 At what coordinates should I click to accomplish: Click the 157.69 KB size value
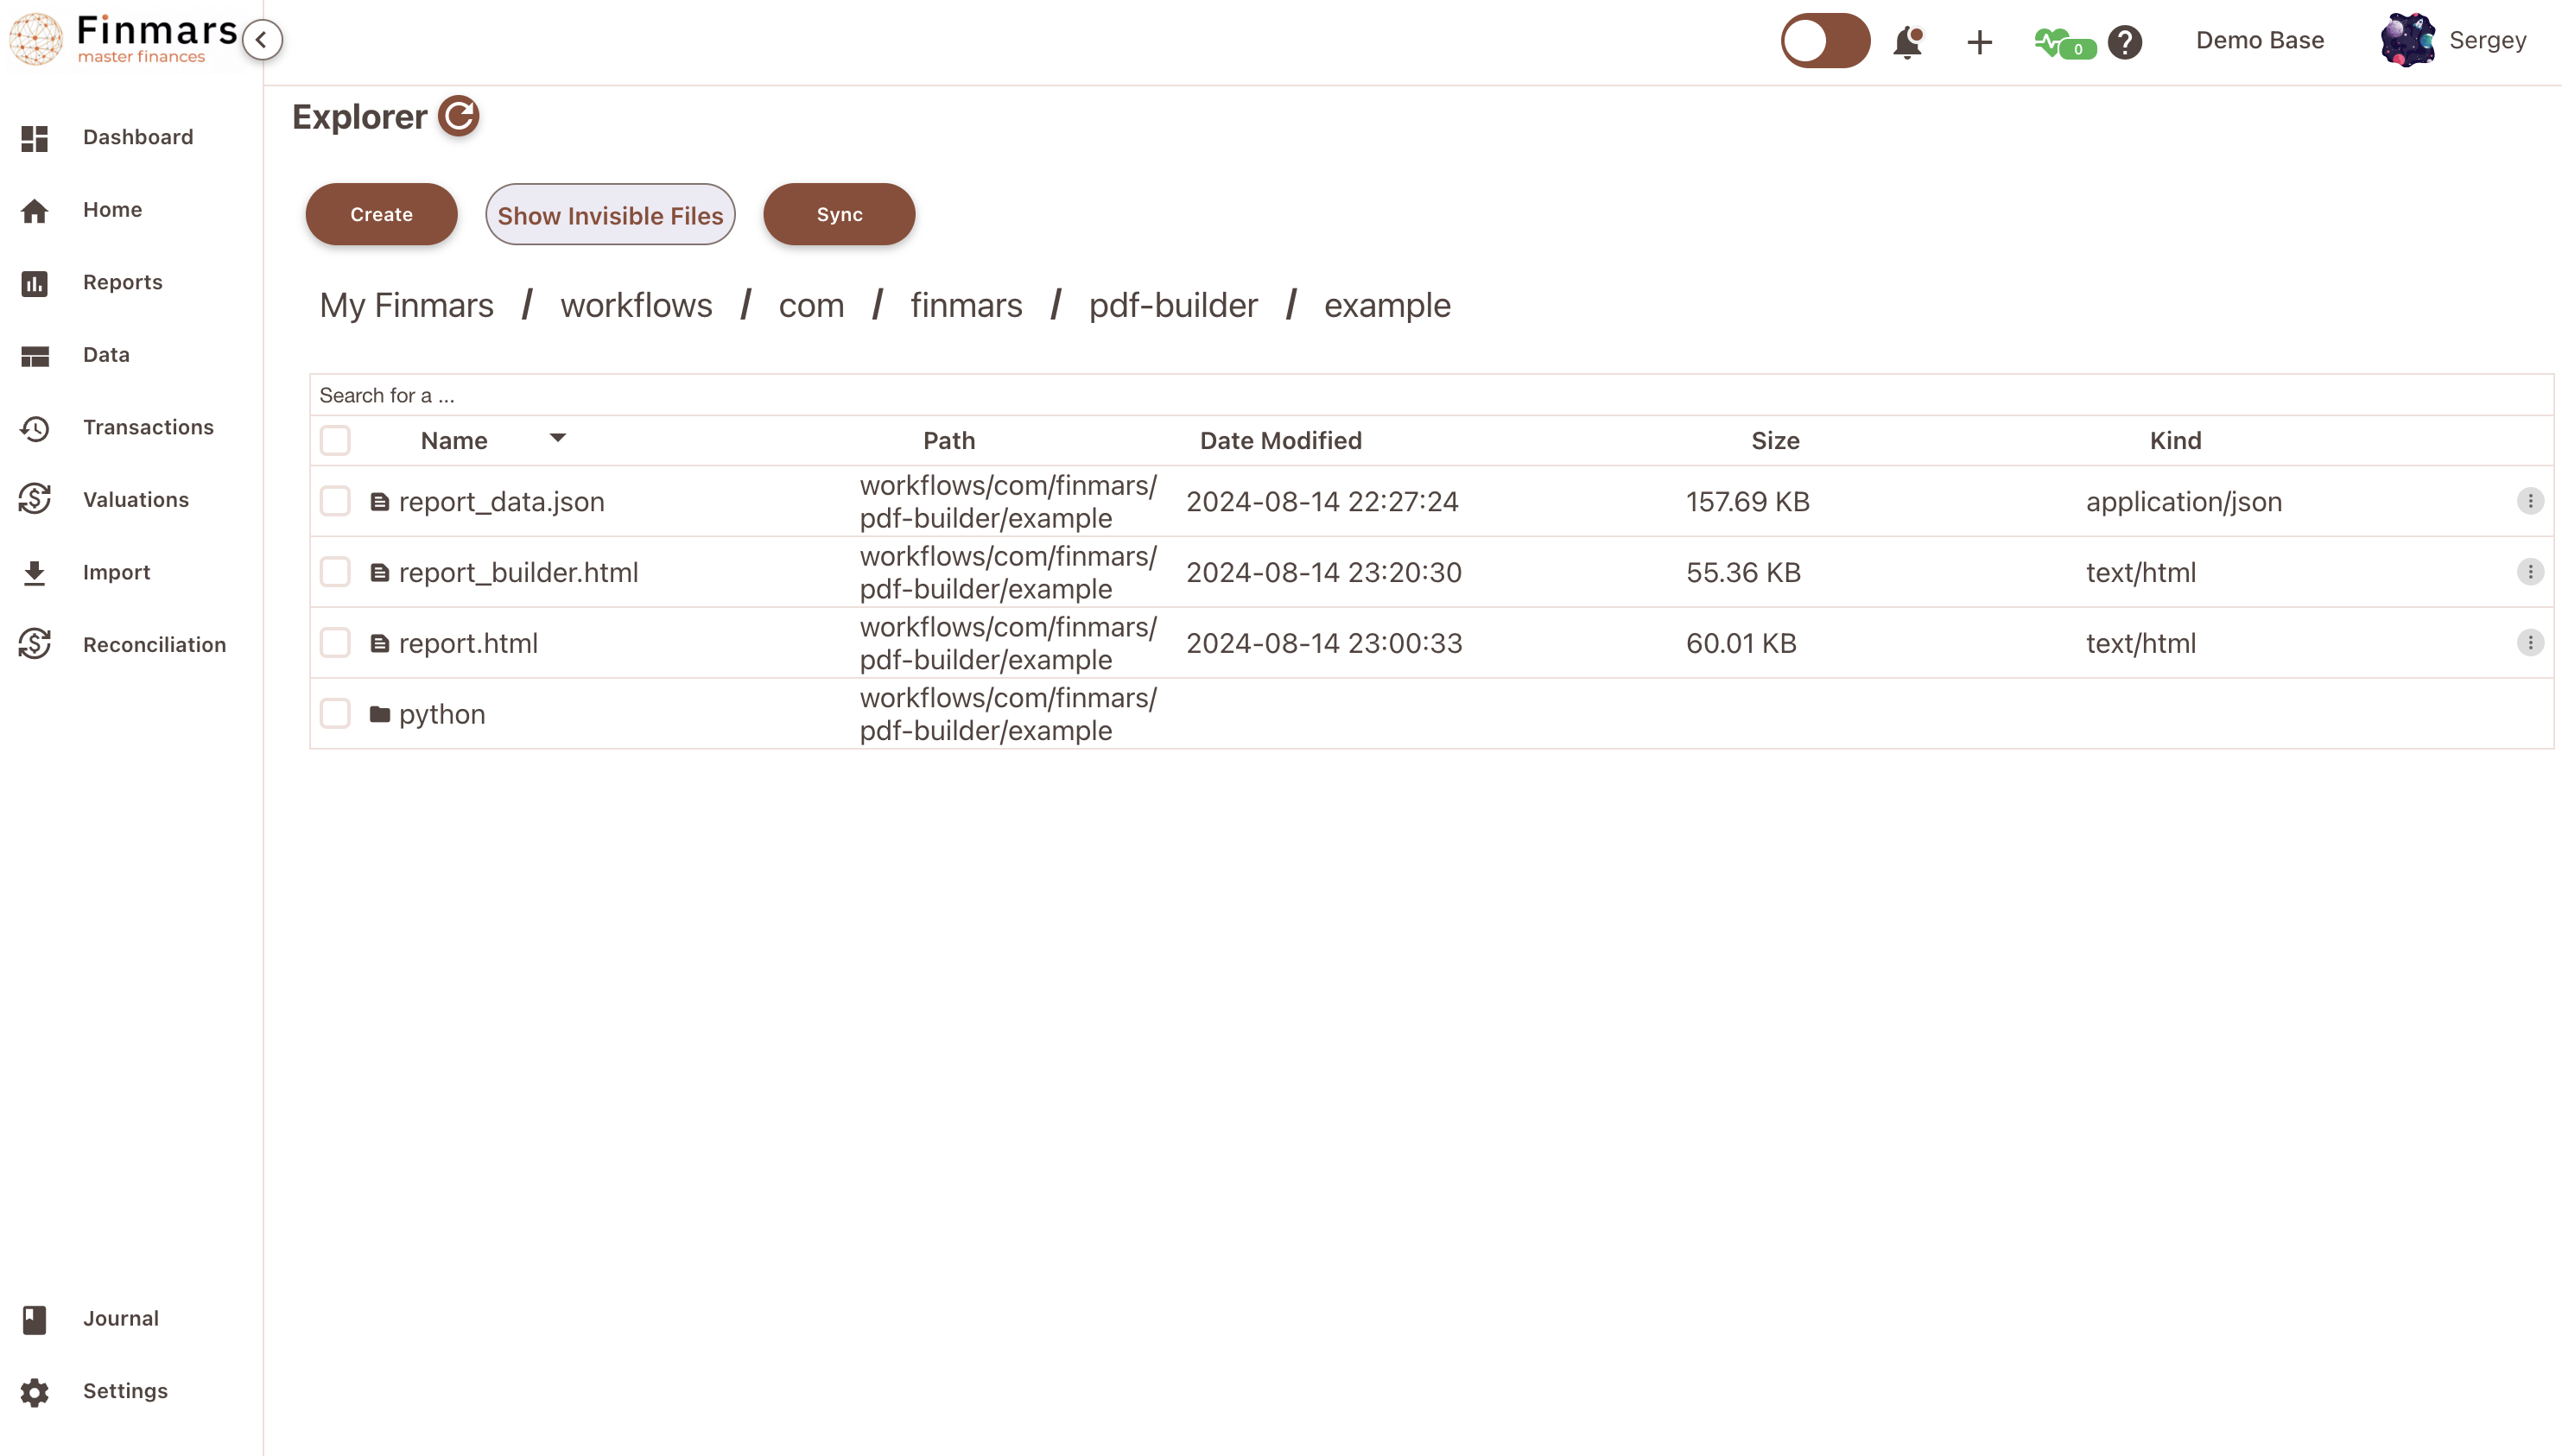[x=1747, y=502]
